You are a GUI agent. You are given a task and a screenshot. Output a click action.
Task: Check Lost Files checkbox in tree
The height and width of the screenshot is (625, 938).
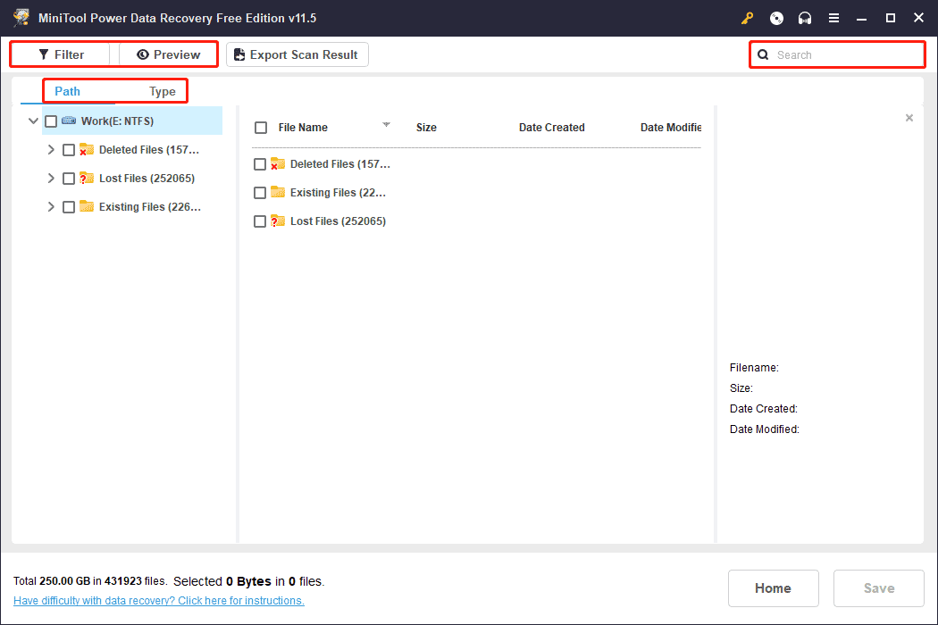tap(69, 179)
